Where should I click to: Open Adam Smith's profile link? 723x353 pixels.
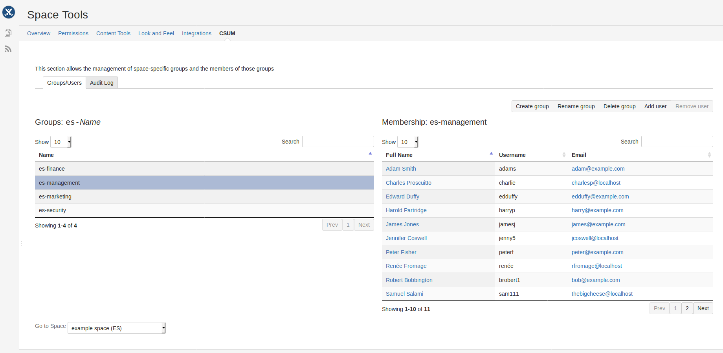(x=401, y=169)
